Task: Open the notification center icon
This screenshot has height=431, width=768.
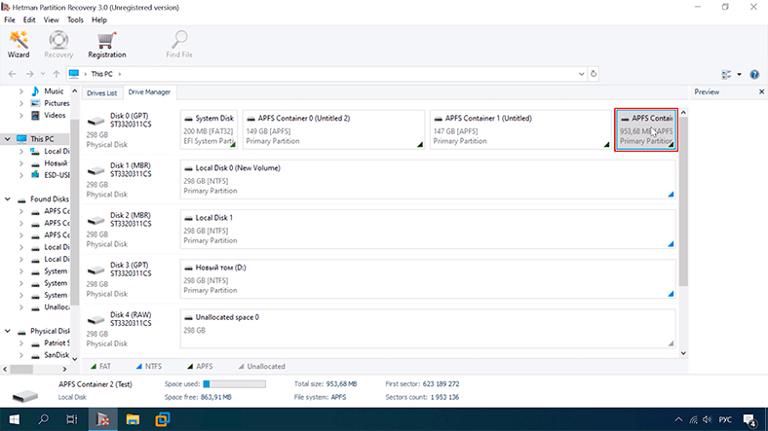Action: 749,419
